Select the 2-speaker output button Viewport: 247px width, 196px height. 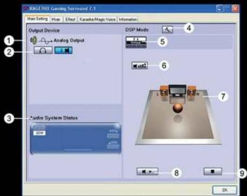[63, 50]
